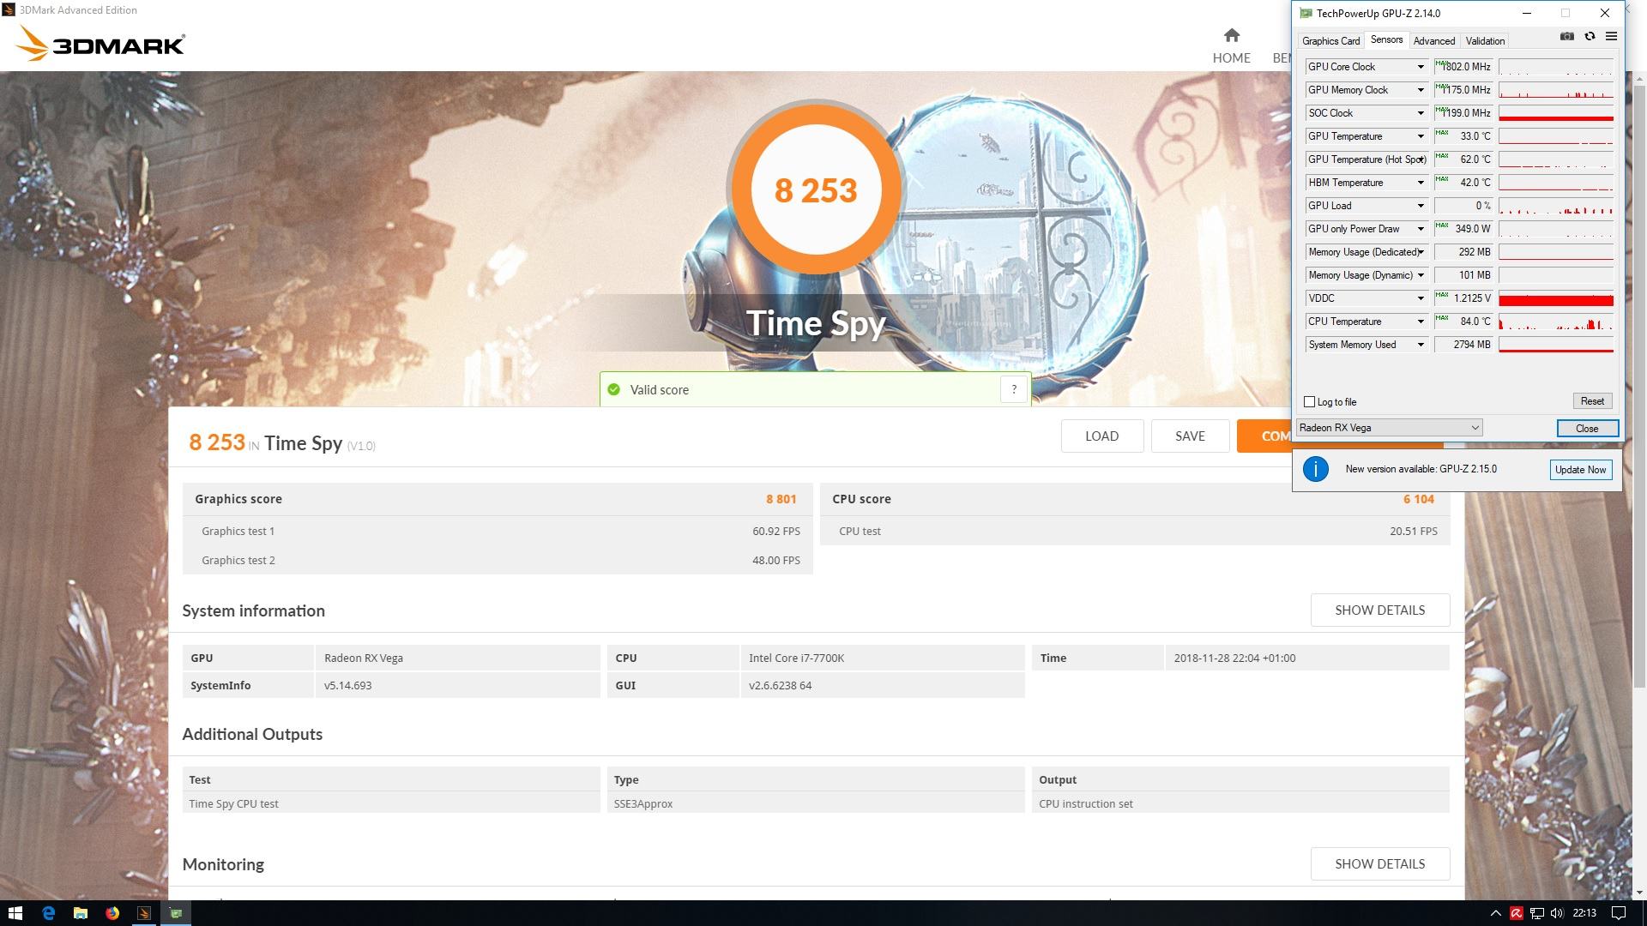Enable the Log to file checkbox
Image resolution: width=1647 pixels, height=926 pixels.
pyautogui.click(x=1309, y=402)
